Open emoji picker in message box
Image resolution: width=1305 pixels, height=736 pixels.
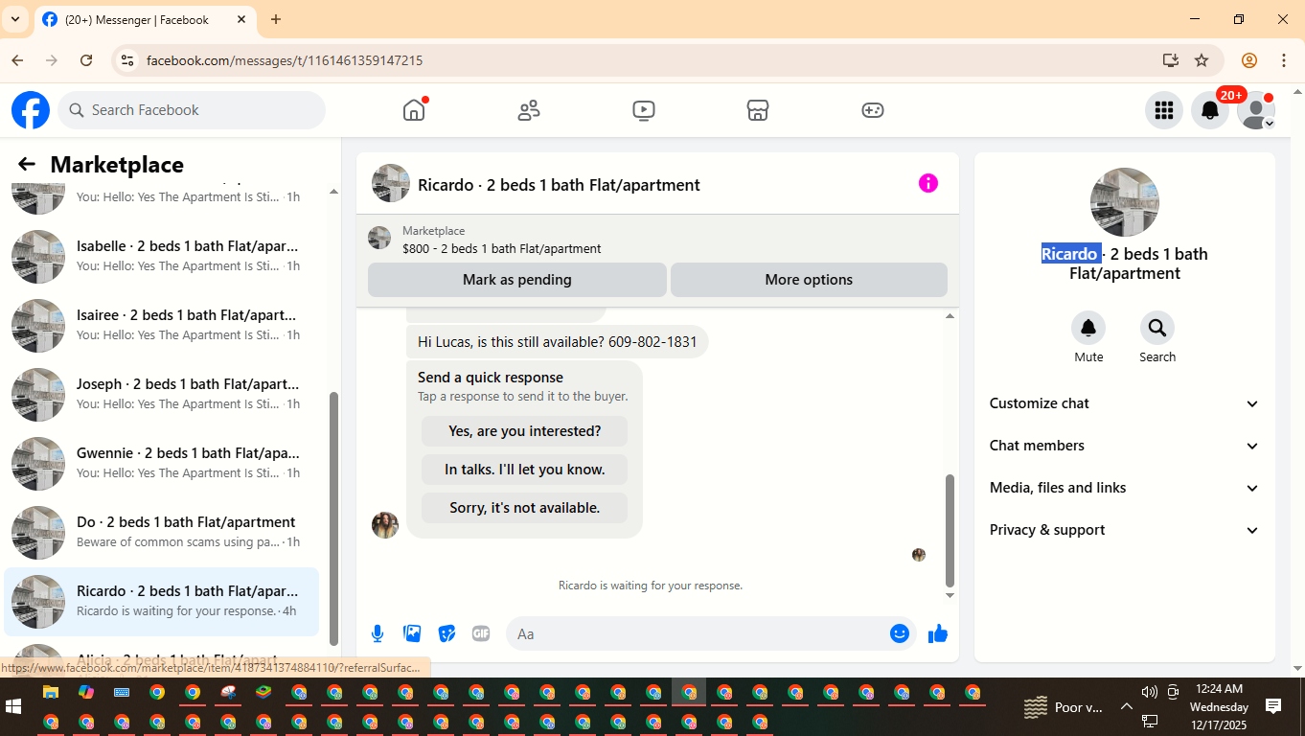900,633
